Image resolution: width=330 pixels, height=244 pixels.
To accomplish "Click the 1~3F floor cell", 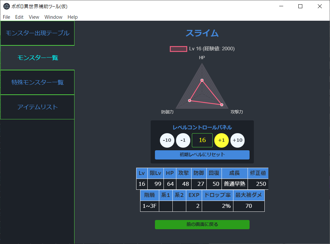I will [x=150, y=206].
